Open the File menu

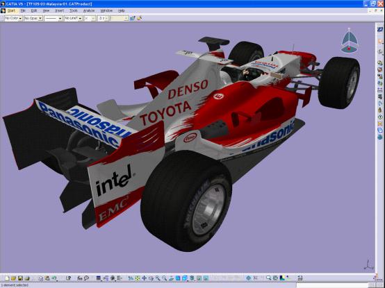point(23,11)
